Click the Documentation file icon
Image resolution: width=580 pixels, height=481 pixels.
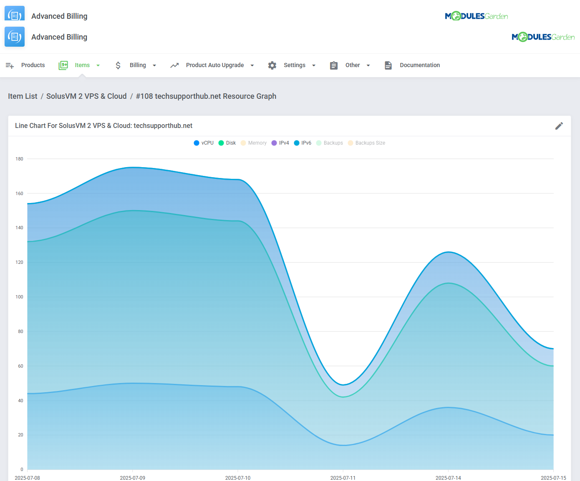click(388, 65)
